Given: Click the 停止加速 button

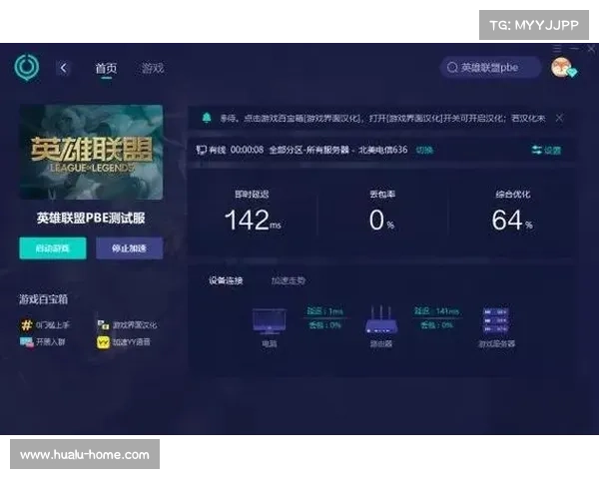Looking at the screenshot, I should tap(129, 248).
